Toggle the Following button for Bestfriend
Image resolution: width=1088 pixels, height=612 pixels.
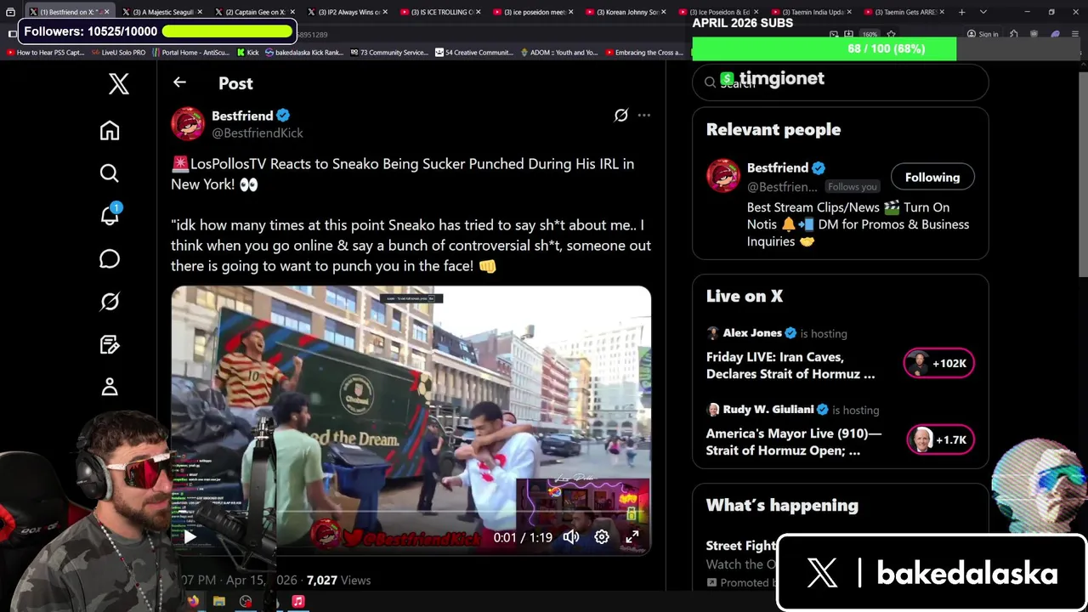tap(932, 177)
